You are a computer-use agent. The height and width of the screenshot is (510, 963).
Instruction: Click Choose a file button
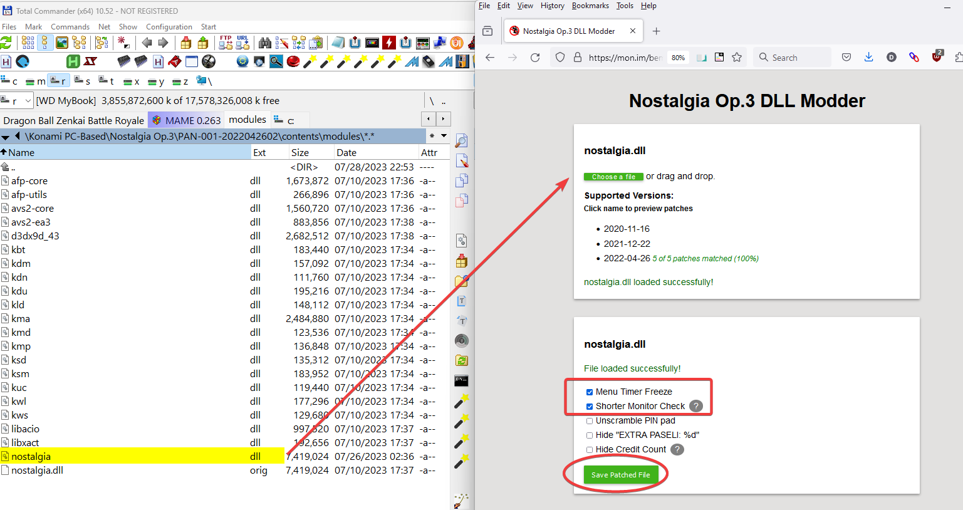click(613, 177)
